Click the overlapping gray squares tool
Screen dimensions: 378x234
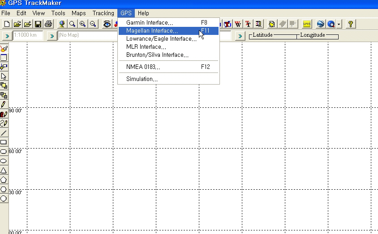tap(4, 95)
